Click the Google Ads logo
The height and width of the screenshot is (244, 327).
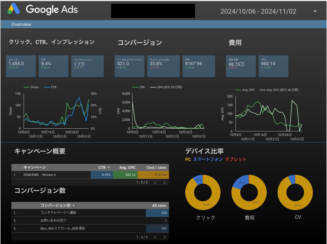pyautogui.click(x=43, y=9)
